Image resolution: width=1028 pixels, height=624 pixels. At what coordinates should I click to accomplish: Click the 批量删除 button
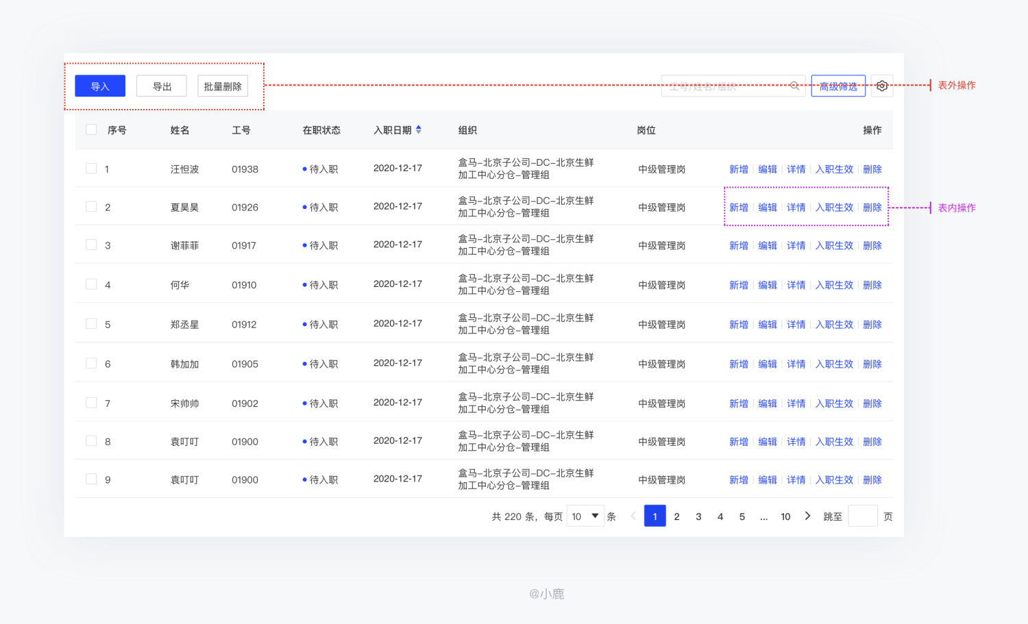tap(223, 86)
